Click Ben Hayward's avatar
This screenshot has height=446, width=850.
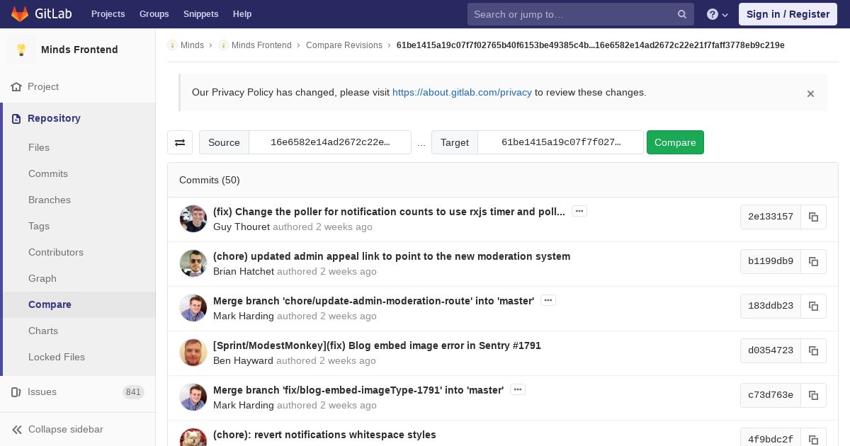(x=193, y=353)
